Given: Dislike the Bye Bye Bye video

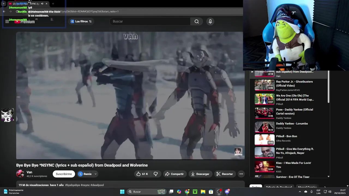Looking at the screenshot, I should [x=156, y=174].
